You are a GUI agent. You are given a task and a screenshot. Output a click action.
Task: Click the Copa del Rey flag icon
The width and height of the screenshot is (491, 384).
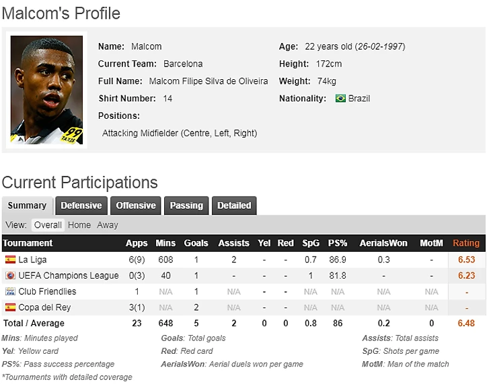10,307
